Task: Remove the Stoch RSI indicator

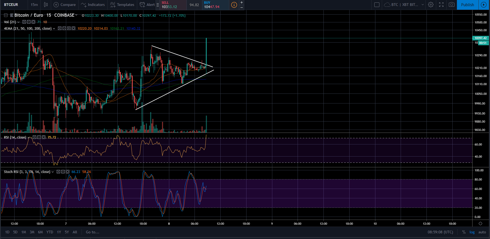Action: pyautogui.click(x=68, y=172)
